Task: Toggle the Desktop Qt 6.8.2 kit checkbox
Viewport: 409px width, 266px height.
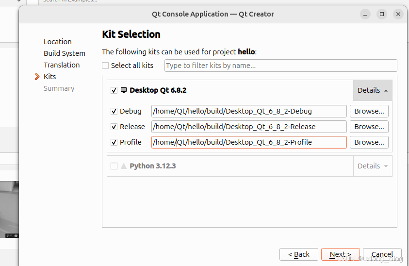Action: (x=114, y=90)
